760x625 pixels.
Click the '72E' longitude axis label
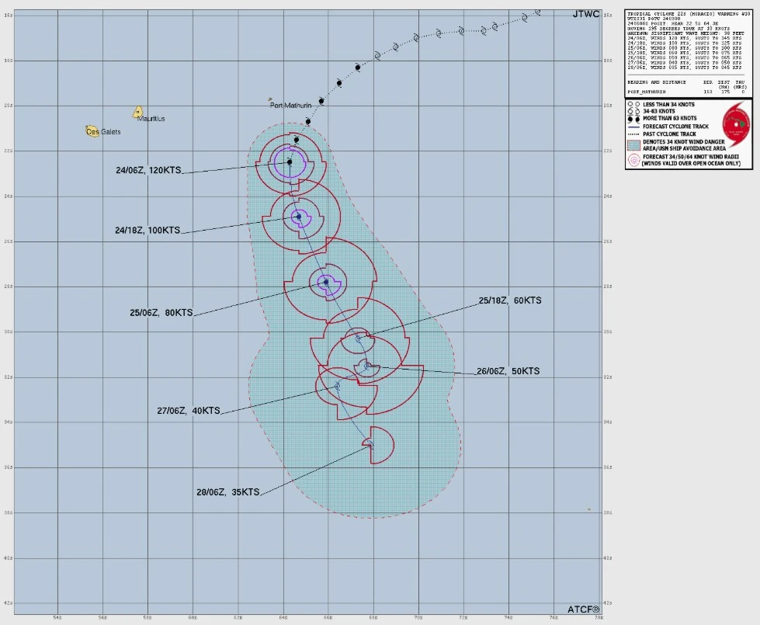click(x=463, y=618)
